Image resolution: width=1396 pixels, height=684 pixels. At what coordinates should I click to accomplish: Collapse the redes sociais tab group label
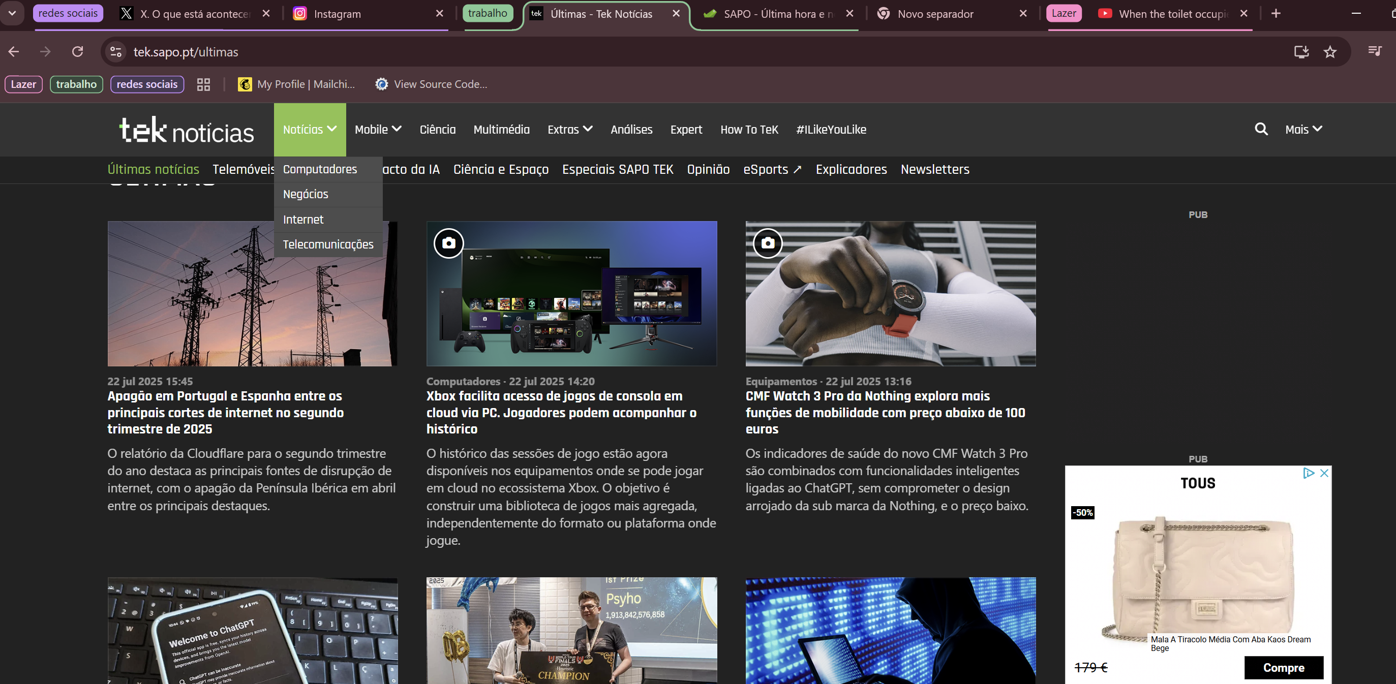(x=68, y=13)
